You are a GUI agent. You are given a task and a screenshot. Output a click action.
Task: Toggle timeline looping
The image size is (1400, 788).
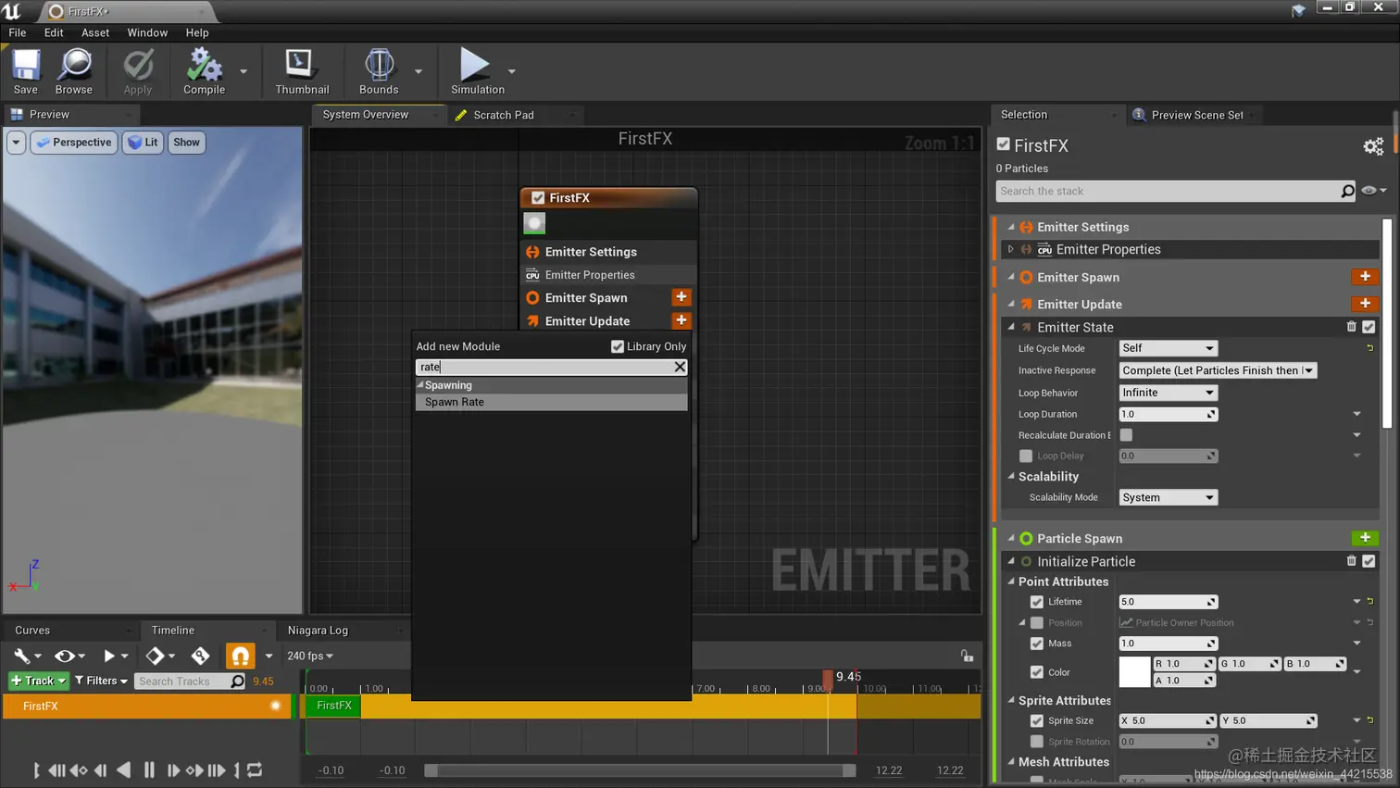(x=255, y=769)
